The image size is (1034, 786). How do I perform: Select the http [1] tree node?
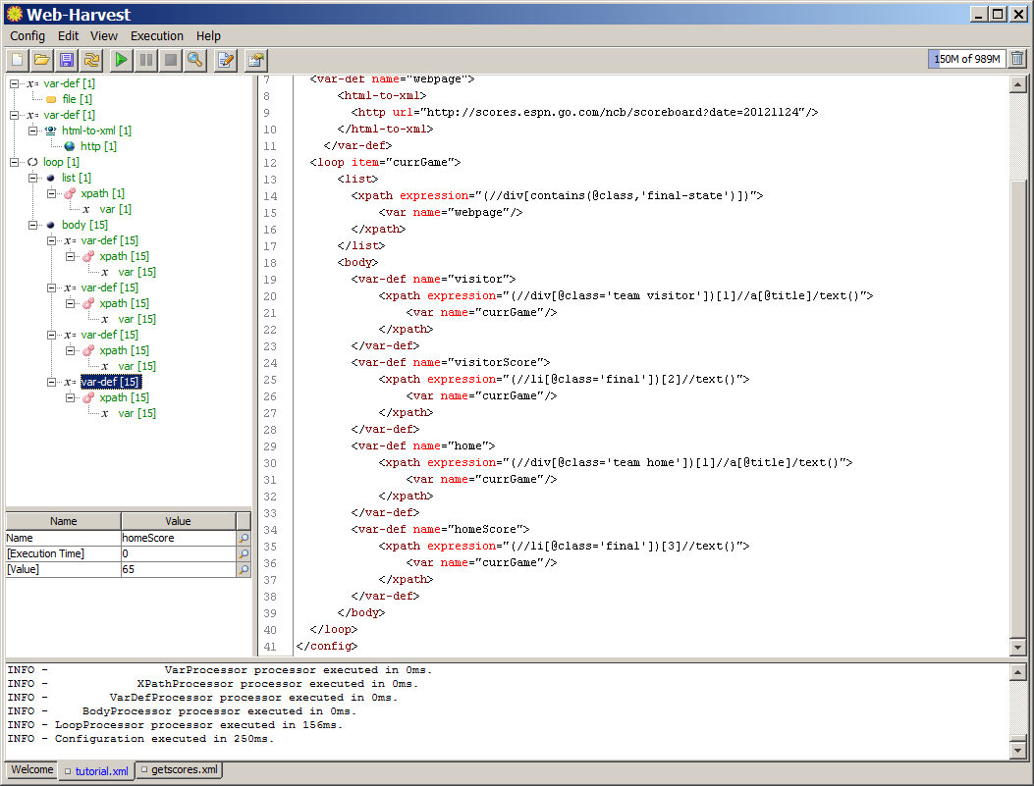(97, 146)
